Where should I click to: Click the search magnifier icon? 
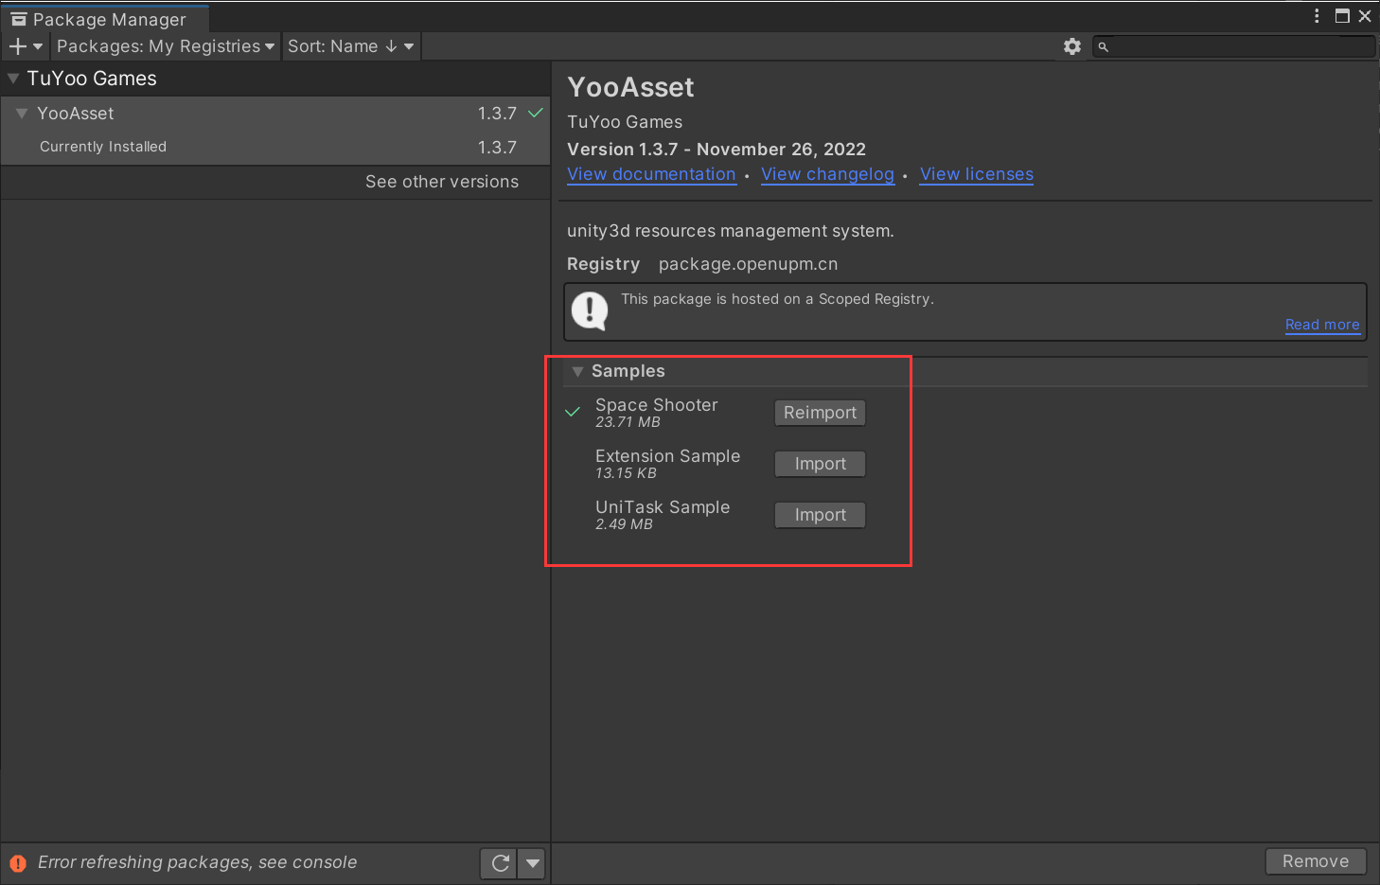[1103, 46]
